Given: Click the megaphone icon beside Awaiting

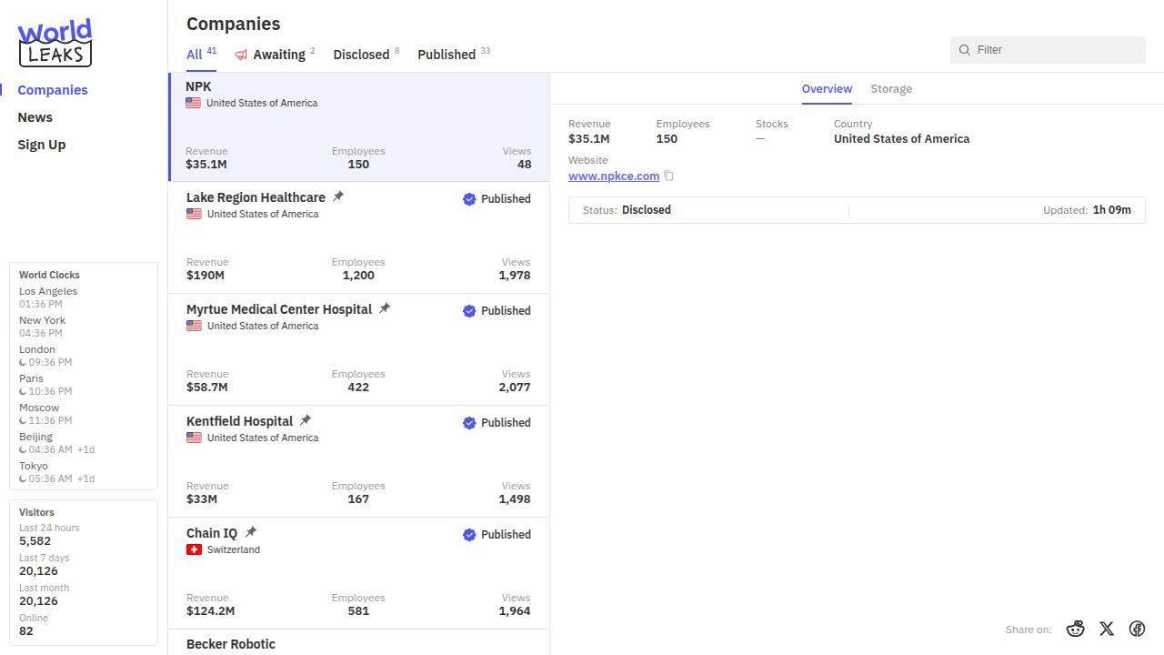Looking at the screenshot, I should [x=241, y=55].
